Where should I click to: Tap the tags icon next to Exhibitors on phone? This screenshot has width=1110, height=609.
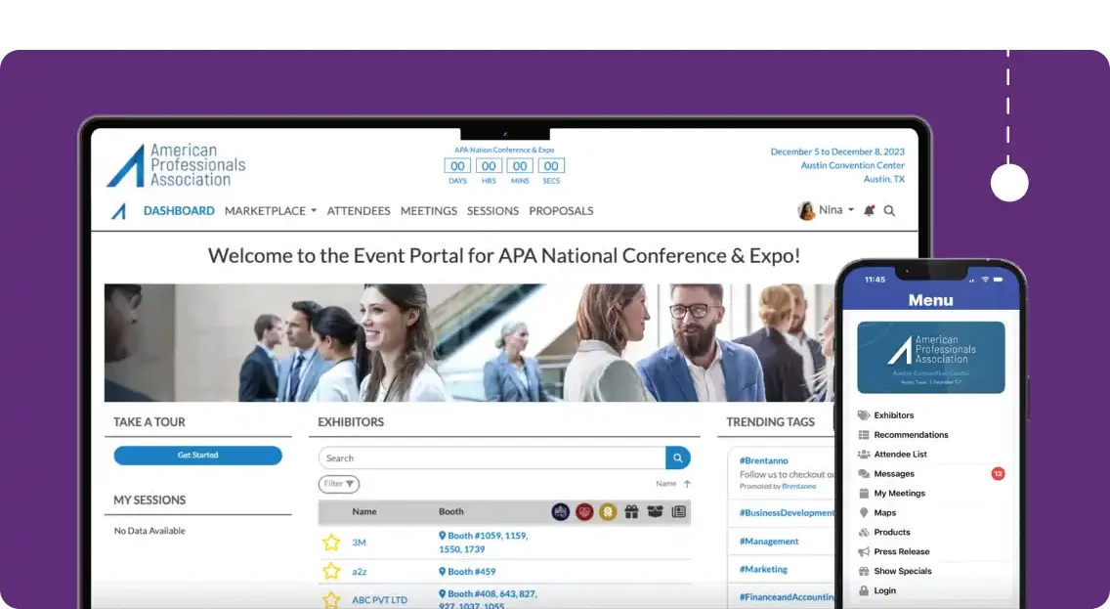864,415
